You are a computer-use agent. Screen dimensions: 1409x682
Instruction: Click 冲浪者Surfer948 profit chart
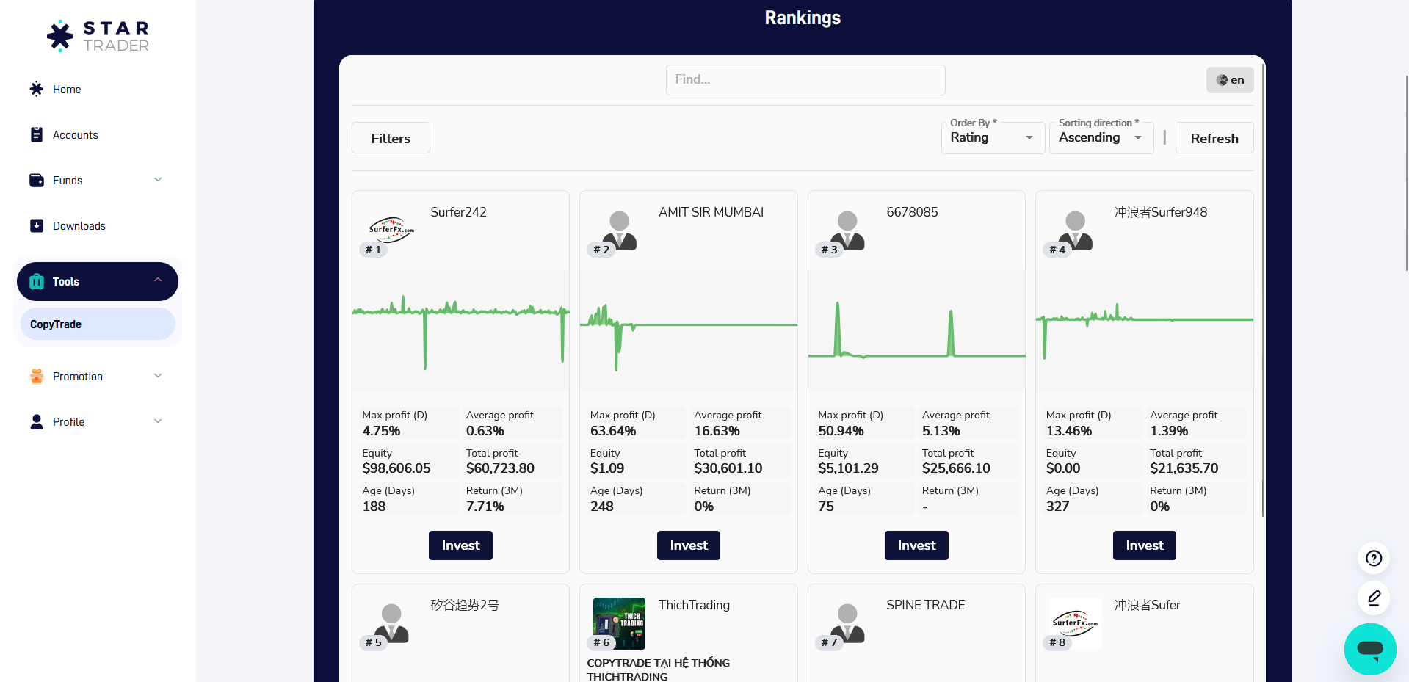(x=1145, y=330)
